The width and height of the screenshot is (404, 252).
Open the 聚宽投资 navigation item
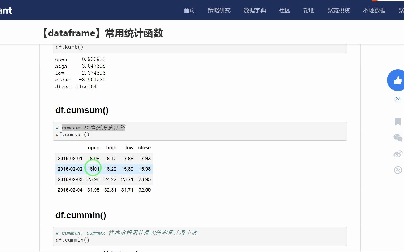(x=339, y=10)
